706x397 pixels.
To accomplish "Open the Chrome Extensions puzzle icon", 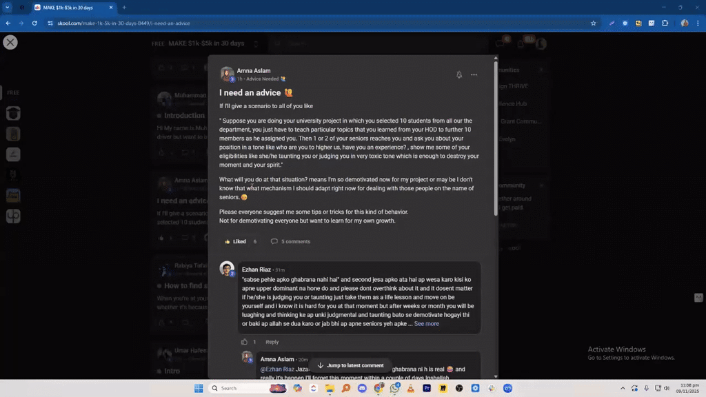I will (x=665, y=23).
